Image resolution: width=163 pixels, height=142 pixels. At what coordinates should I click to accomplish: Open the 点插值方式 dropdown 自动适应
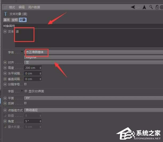93,110
